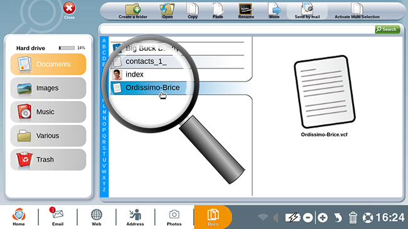408x229 pixels.
Task: Open the Trash category
Action: click(48, 159)
